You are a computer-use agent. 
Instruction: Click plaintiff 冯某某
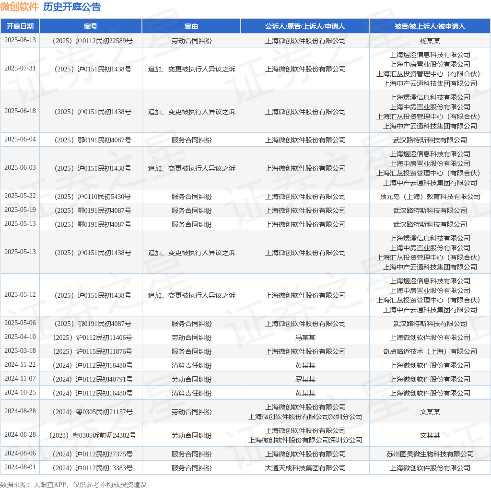pos(305,338)
